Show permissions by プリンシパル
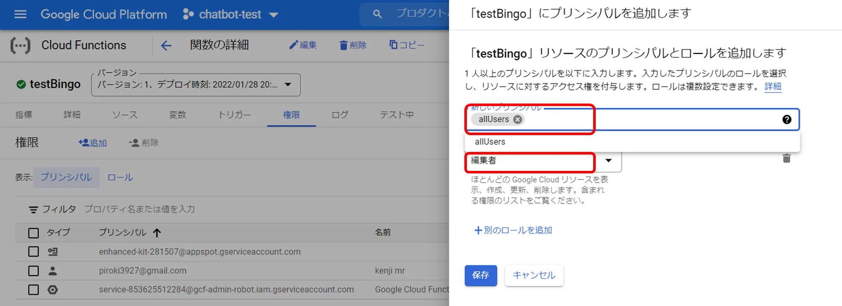 (x=66, y=177)
